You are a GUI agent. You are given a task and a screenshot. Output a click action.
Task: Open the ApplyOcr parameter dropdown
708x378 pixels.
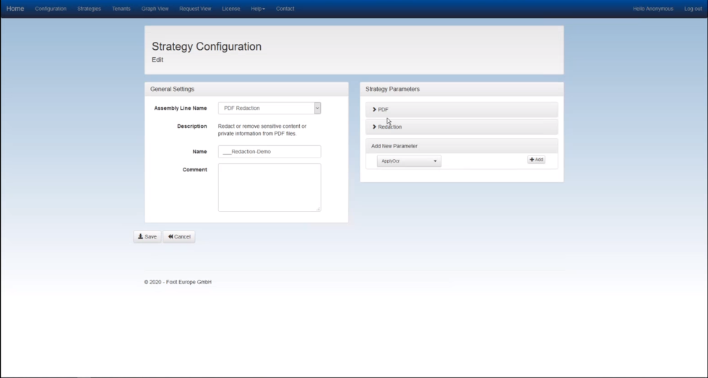click(409, 161)
